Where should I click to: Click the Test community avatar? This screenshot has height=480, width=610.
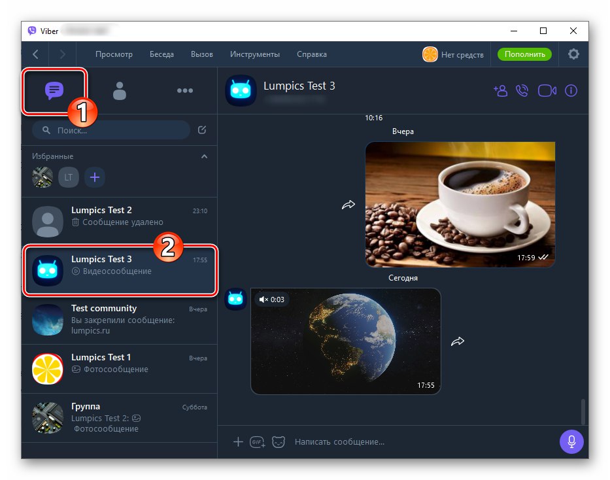point(48,320)
